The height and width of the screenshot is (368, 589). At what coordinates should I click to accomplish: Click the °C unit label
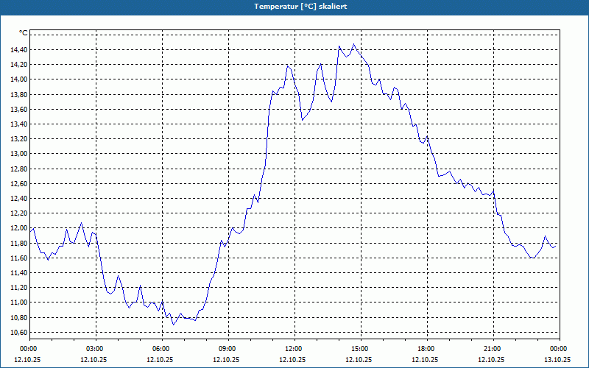click(23, 33)
